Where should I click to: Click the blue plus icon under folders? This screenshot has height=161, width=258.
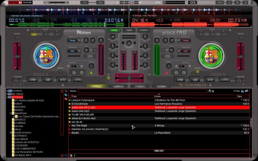pos(66,155)
